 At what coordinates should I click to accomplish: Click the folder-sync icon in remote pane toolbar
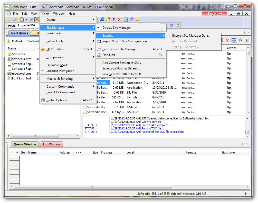240,40
